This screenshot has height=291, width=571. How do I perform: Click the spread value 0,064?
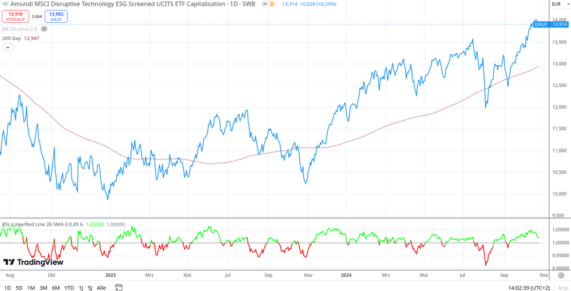[x=37, y=17]
